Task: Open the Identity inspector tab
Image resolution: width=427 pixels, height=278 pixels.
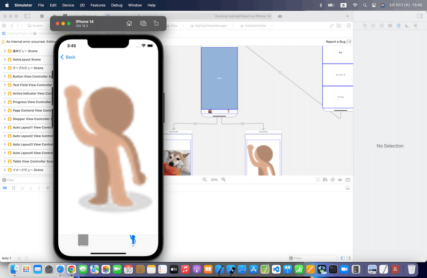Action: (390, 26)
